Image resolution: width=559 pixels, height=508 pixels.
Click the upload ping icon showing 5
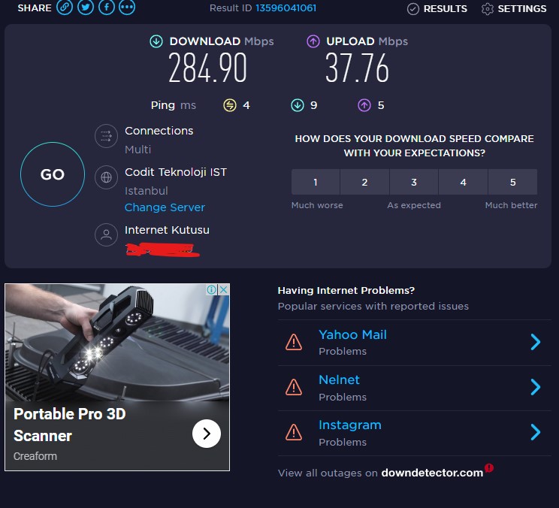click(x=364, y=105)
